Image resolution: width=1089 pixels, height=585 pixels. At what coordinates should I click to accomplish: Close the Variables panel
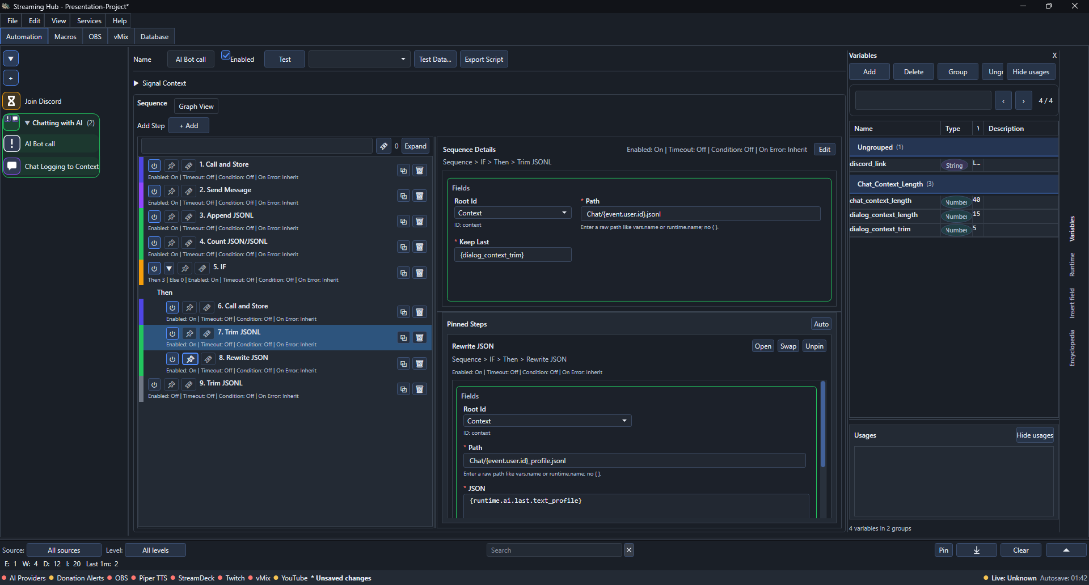click(1054, 56)
